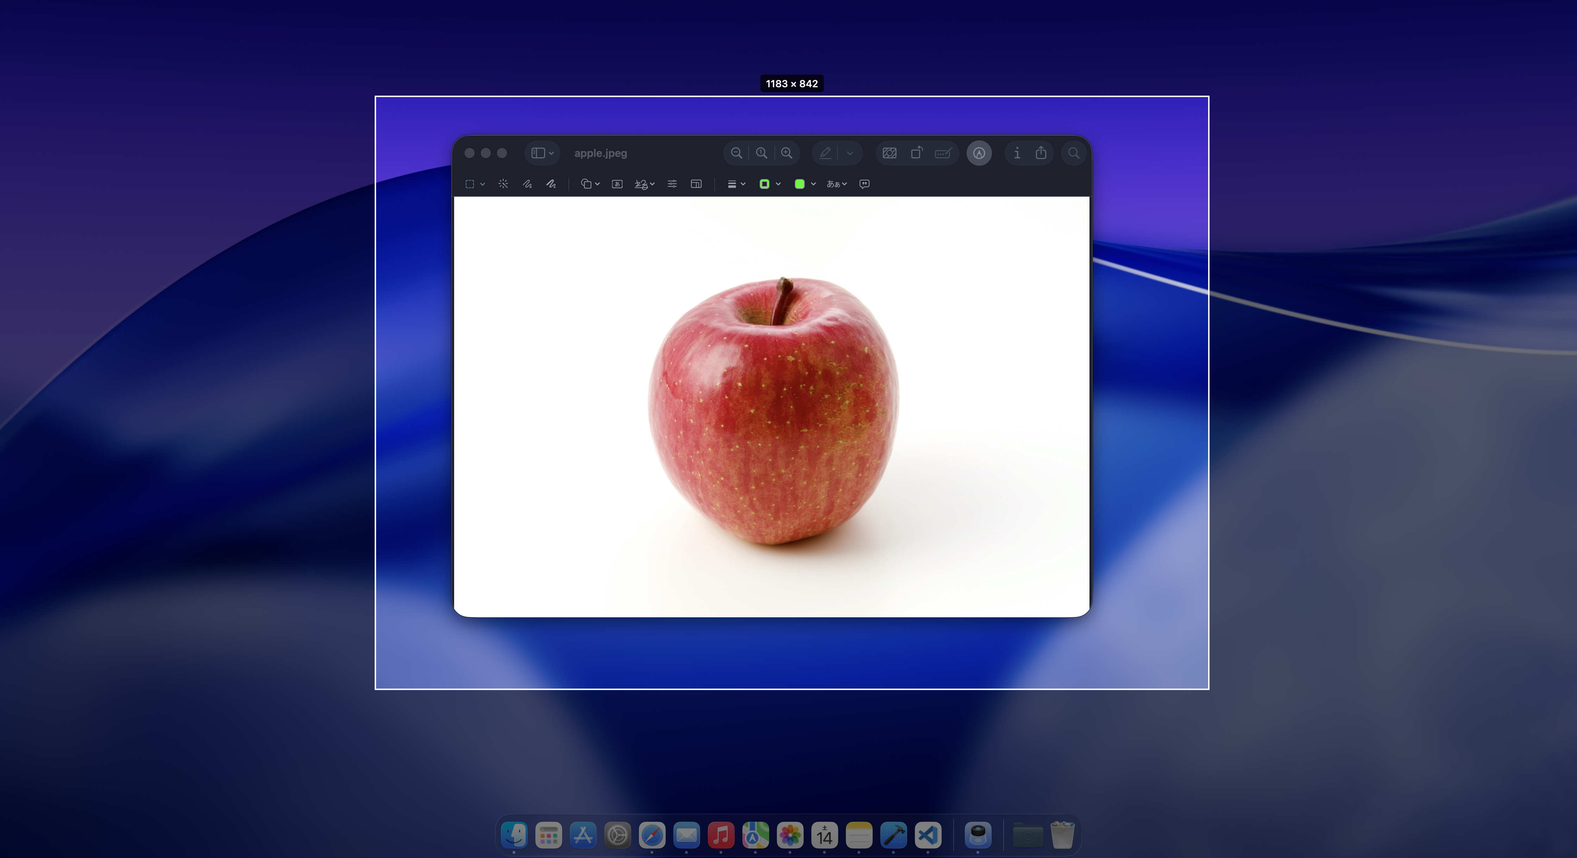
Task: Toggle the highlight pen mode
Action: pyautogui.click(x=825, y=153)
